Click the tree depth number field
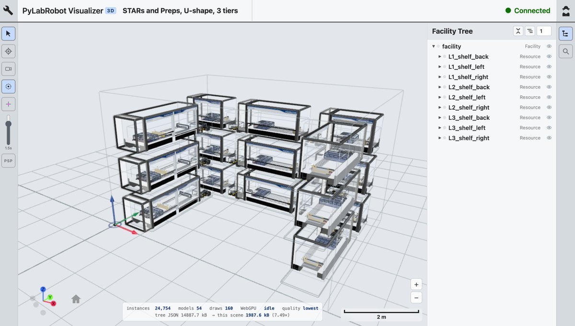This screenshot has width=575, height=326. click(x=544, y=31)
